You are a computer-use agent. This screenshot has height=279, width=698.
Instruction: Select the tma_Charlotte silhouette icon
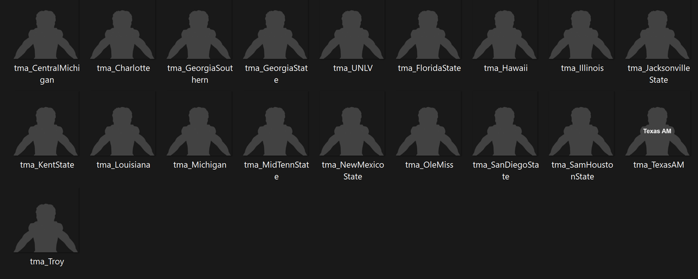pyautogui.click(x=123, y=35)
